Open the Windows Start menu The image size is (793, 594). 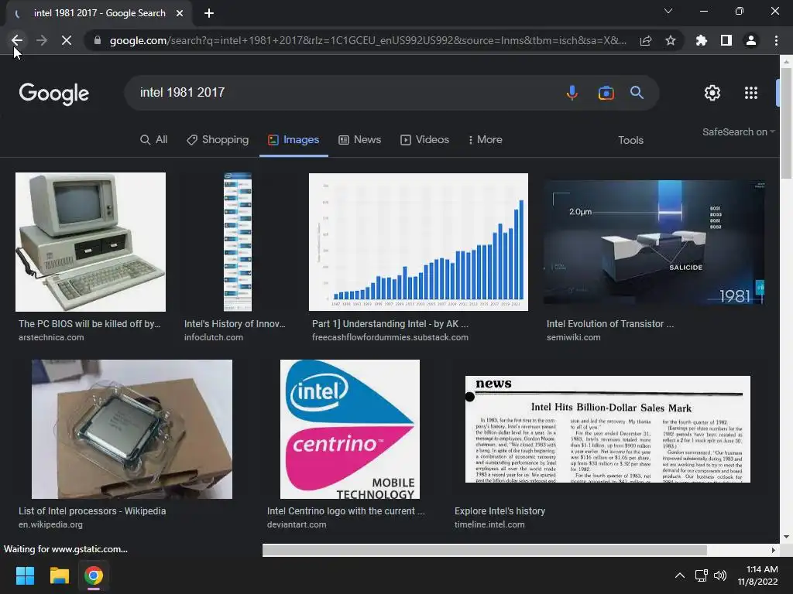pyautogui.click(x=25, y=575)
